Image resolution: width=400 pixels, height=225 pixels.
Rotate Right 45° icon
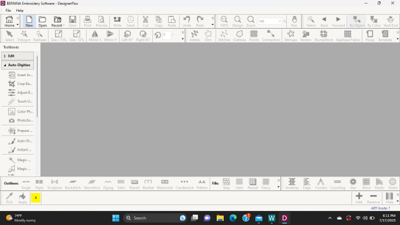[x=143, y=36]
